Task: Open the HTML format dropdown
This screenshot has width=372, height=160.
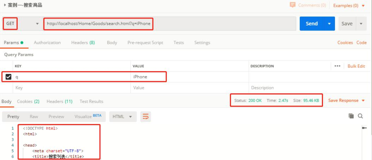Action: tap(123, 116)
